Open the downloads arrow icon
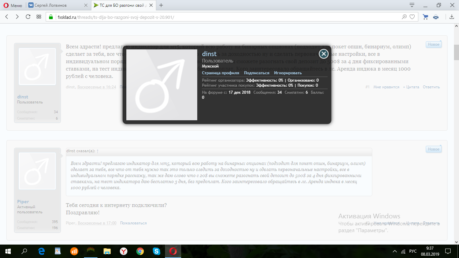 tap(452, 17)
